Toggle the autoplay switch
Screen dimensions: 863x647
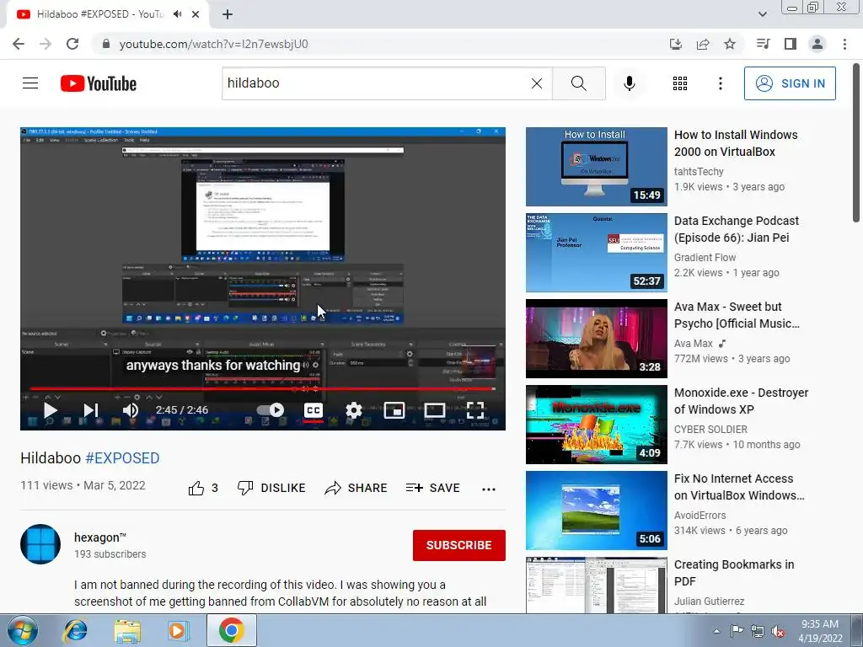click(271, 410)
